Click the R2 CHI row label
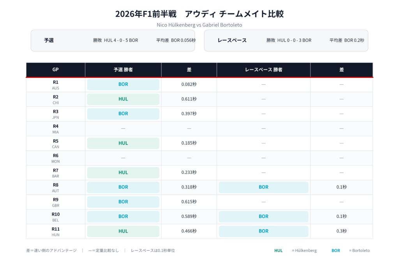The height and width of the screenshot is (272, 399). coord(55,99)
